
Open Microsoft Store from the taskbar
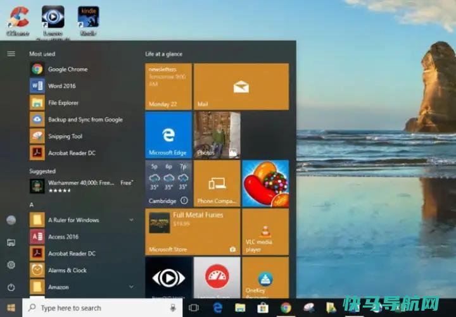click(x=263, y=308)
